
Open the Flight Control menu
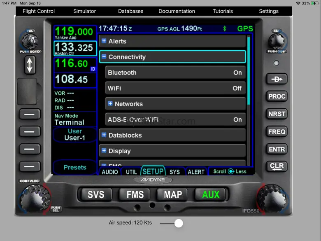tap(39, 11)
